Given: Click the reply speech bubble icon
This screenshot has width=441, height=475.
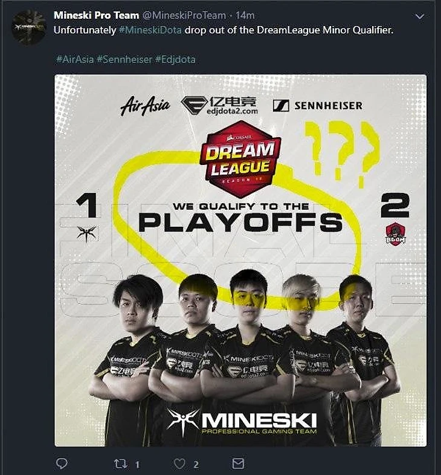Looking at the screenshot, I should coord(62,464).
